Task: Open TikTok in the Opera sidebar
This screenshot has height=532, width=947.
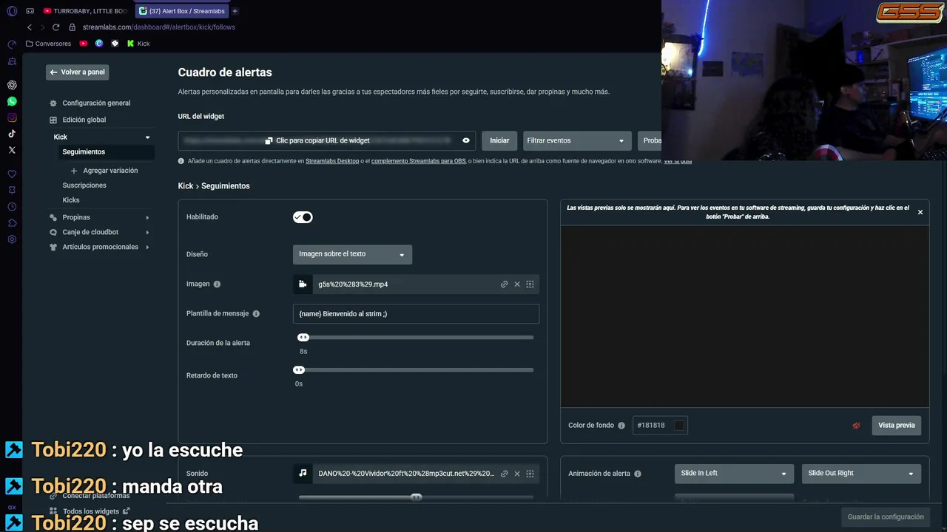Action: point(12,134)
